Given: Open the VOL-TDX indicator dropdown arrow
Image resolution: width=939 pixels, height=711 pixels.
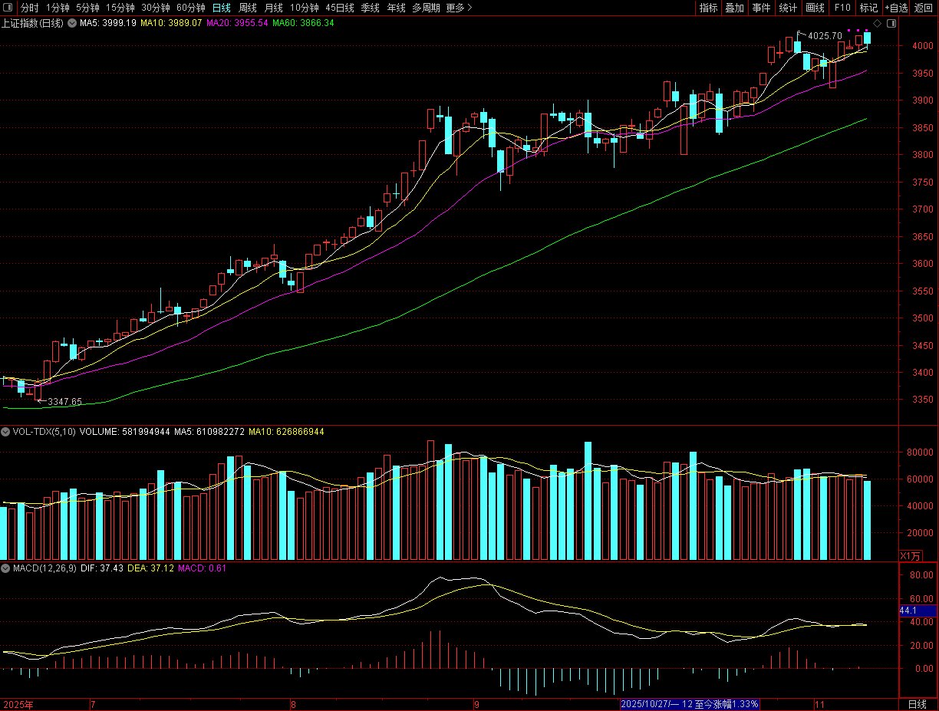Looking at the screenshot, I should coord(6,432).
